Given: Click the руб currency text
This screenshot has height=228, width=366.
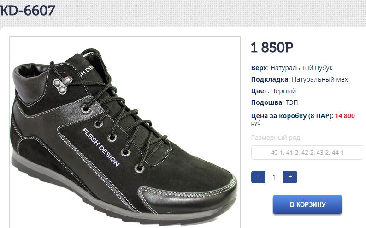Looking at the screenshot, I should coord(256,123).
